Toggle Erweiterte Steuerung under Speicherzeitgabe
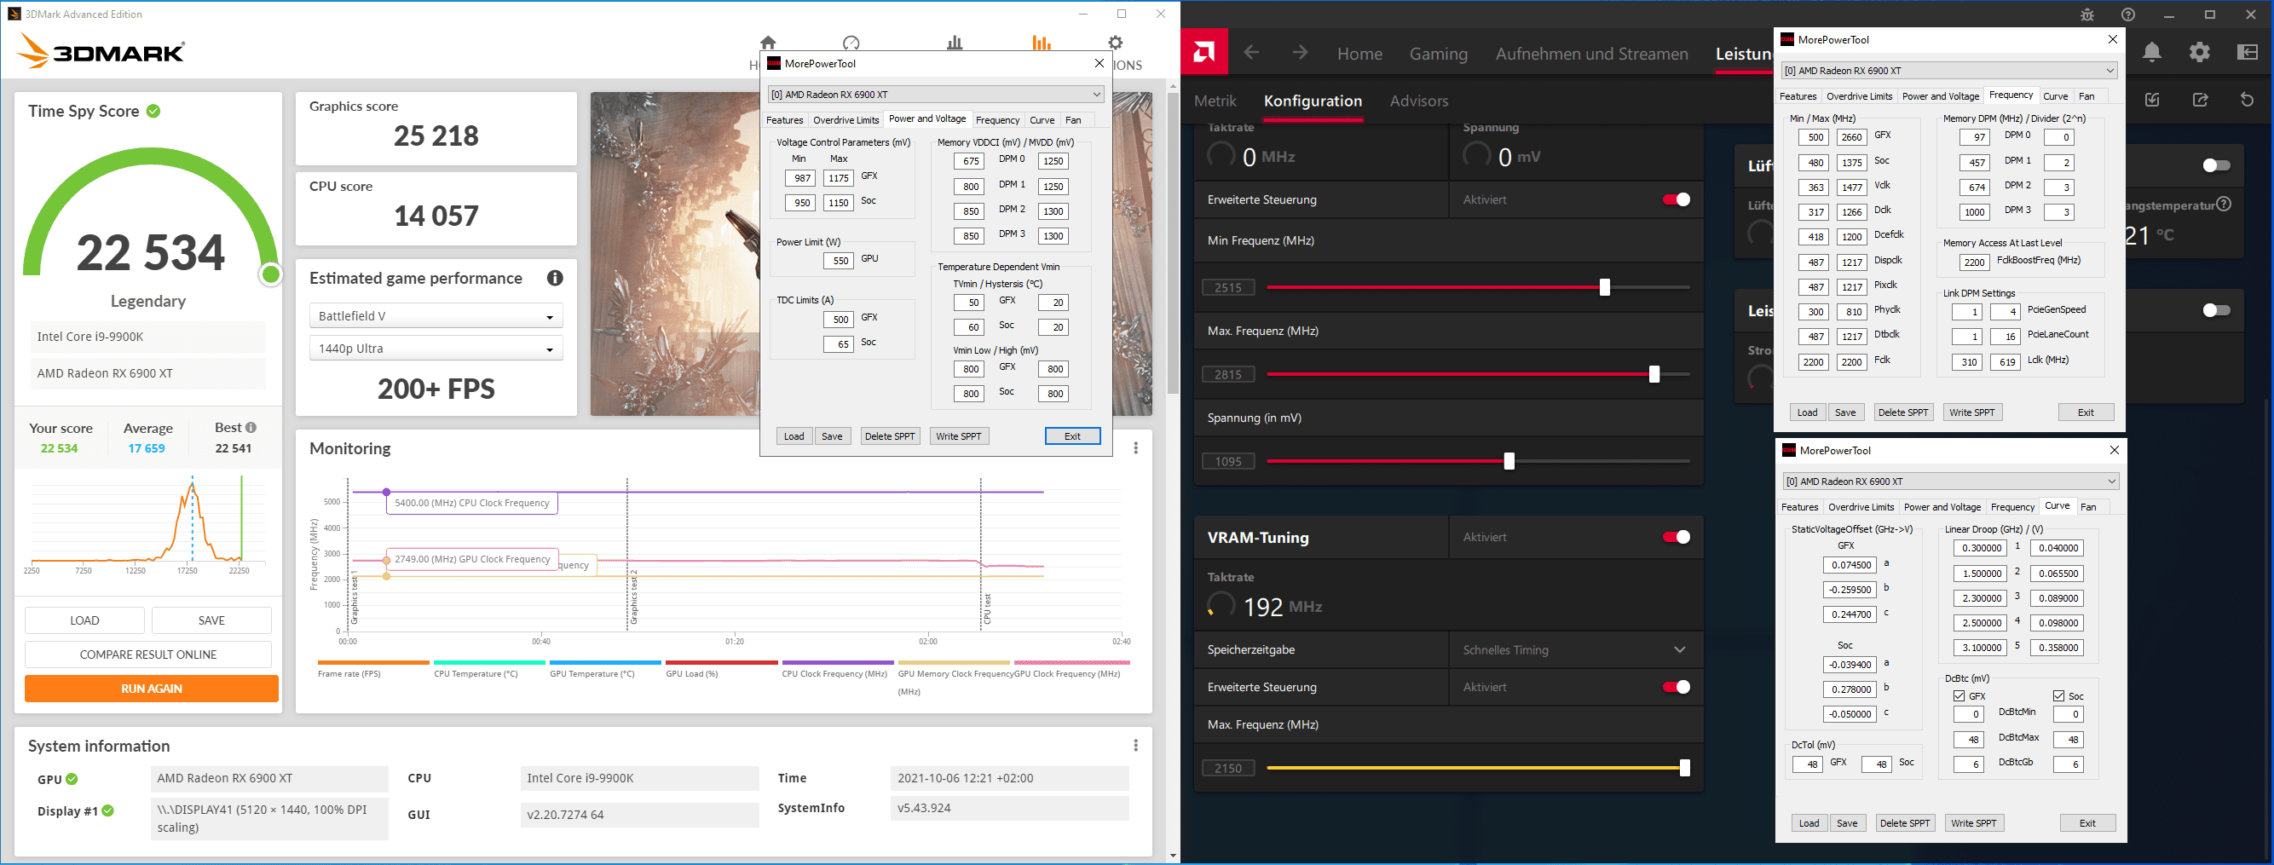Screen dimensions: 2274x865 point(1676,688)
